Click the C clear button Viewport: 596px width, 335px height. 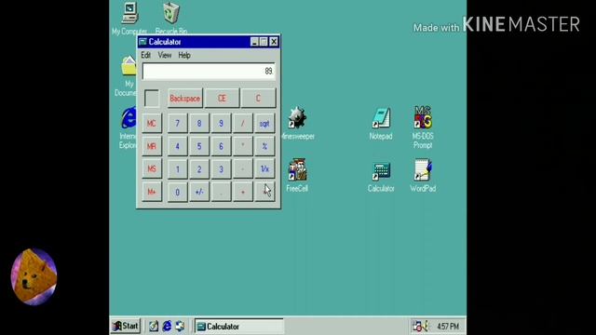click(258, 99)
